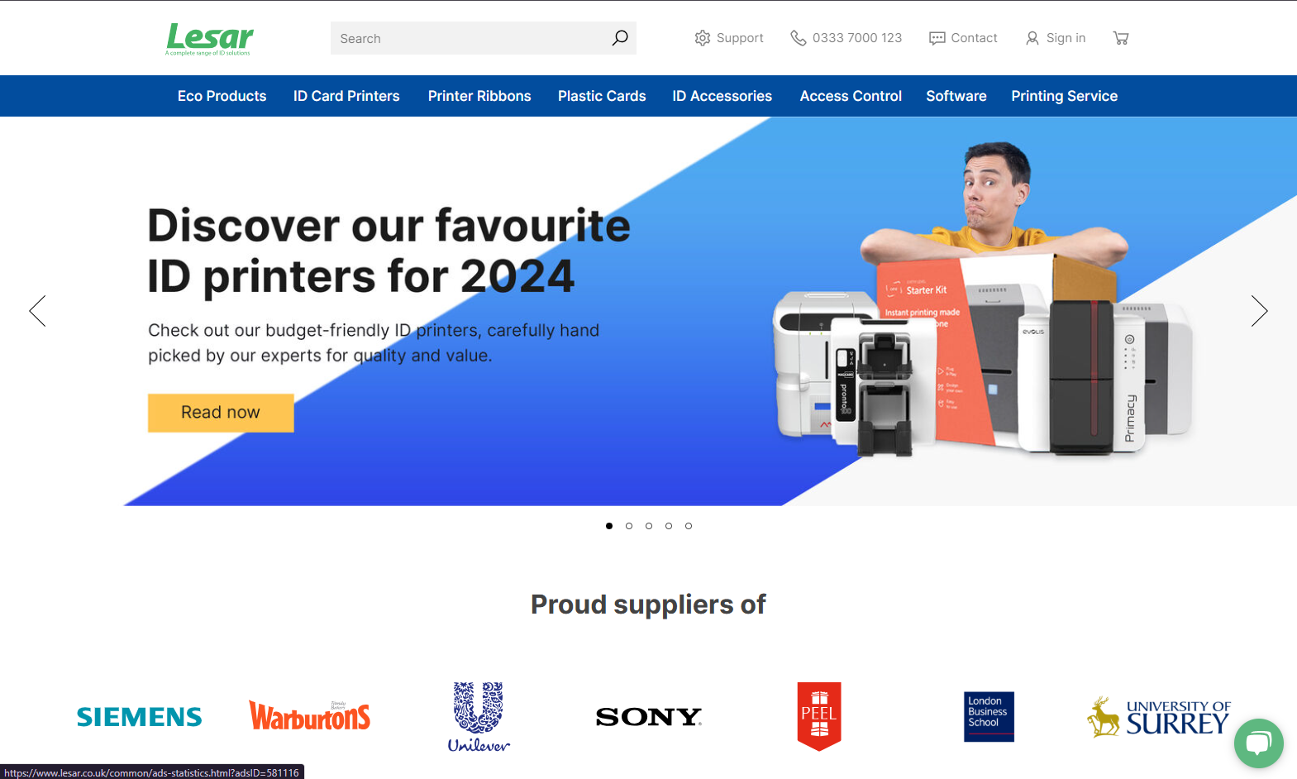This screenshot has width=1297, height=779.
Task: Click the Lesar logo
Action: click(x=210, y=39)
